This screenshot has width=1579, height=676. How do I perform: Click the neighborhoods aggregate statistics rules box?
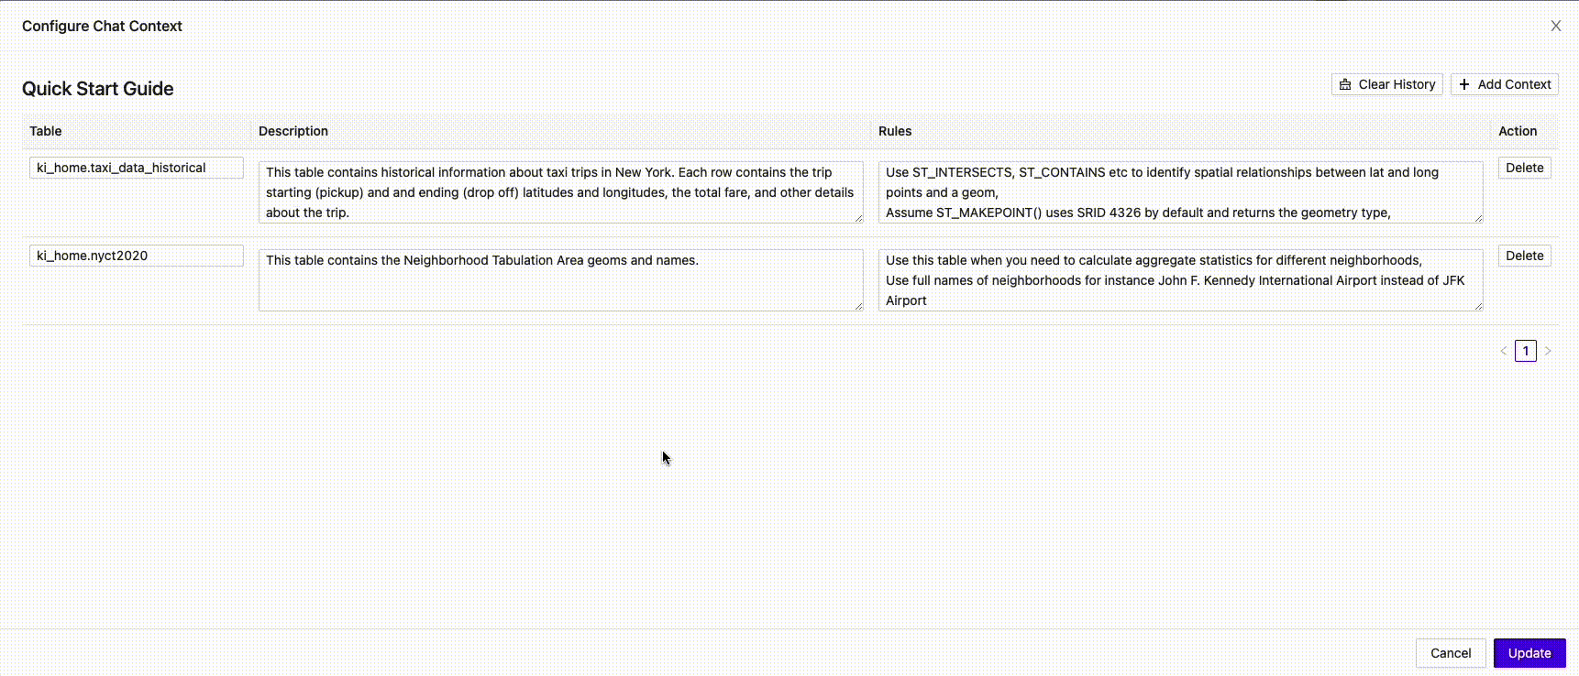point(1179,280)
